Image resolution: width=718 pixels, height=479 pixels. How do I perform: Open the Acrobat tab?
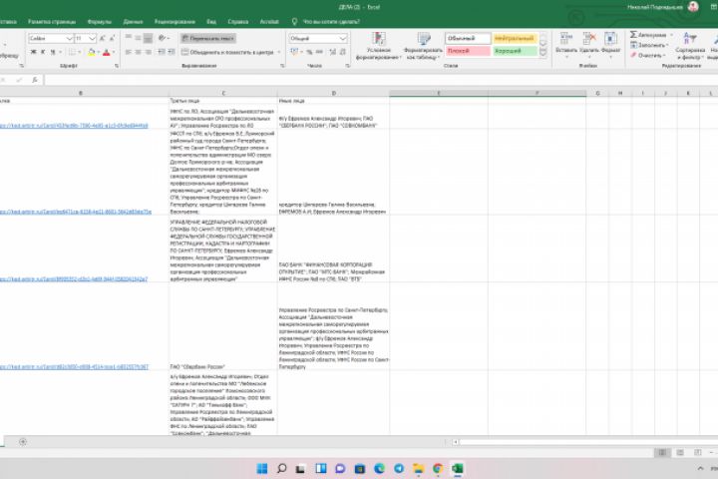[269, 22]
